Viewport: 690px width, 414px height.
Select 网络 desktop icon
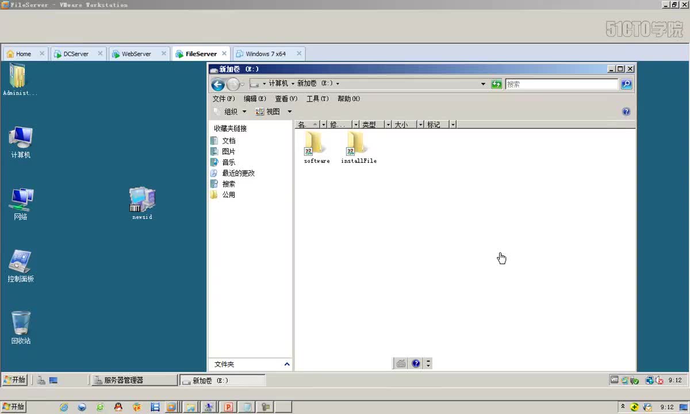[x=21, y=204]
